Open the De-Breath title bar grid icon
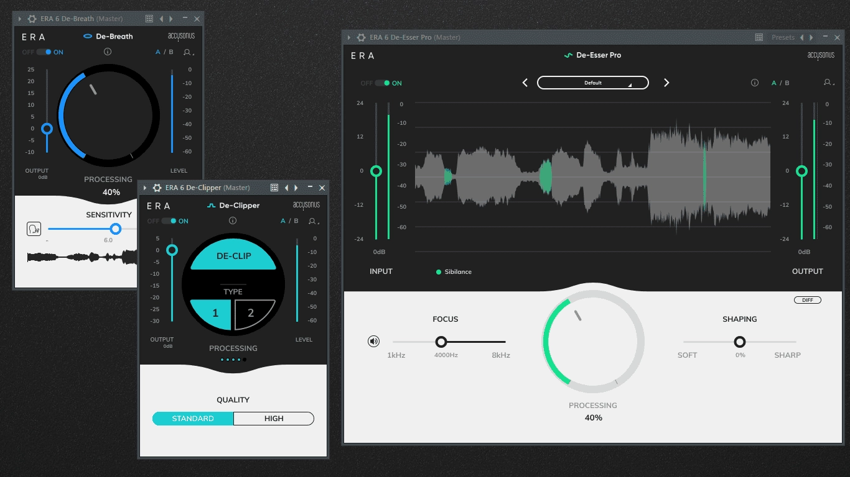Viewport: 850px width, 477px height. click(149, 19)
